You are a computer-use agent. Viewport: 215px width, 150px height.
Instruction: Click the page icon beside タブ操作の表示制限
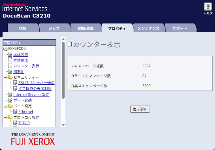click(15, 89)
